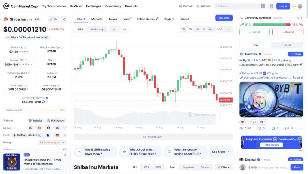Click the MetaMask fox icon
The height and width of the screenshot is (174, 308).
click(57, 135)
